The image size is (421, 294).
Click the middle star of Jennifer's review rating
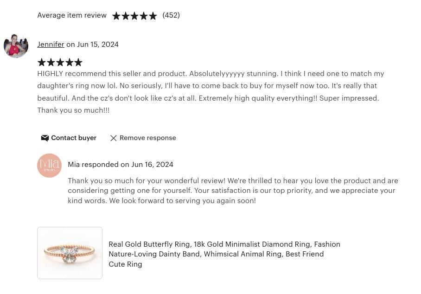60,62
